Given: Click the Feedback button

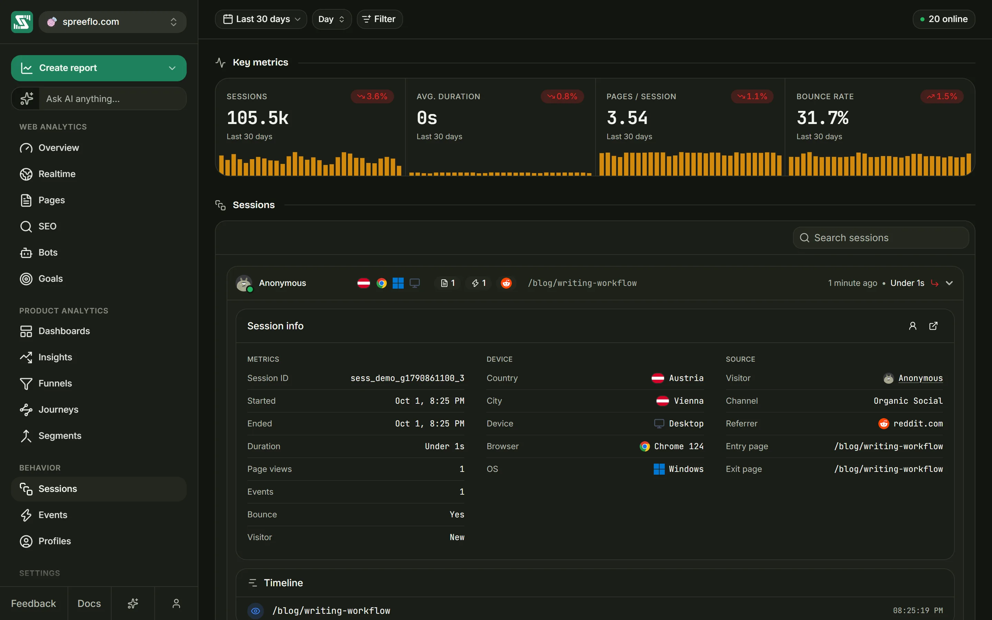Looking at the screenshot, I should coord(34,603).
